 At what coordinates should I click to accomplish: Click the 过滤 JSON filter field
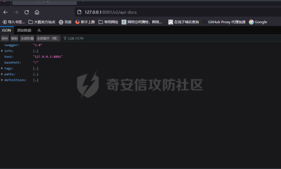pyautogui.click(x=76, y=38)
